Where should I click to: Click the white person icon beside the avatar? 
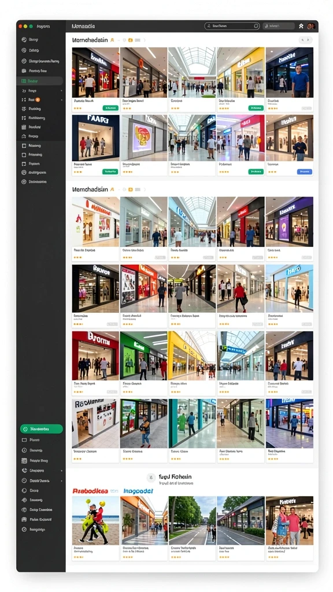tap(301, 26)
